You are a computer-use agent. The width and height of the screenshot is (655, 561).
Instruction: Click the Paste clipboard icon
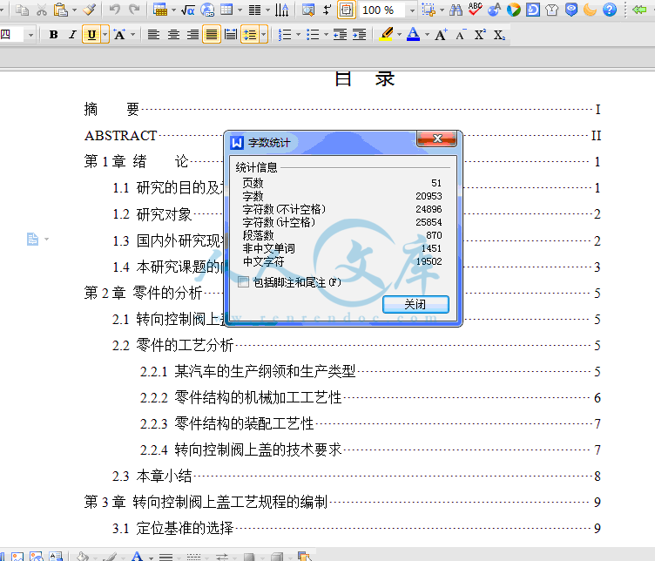tap(61, 10)
